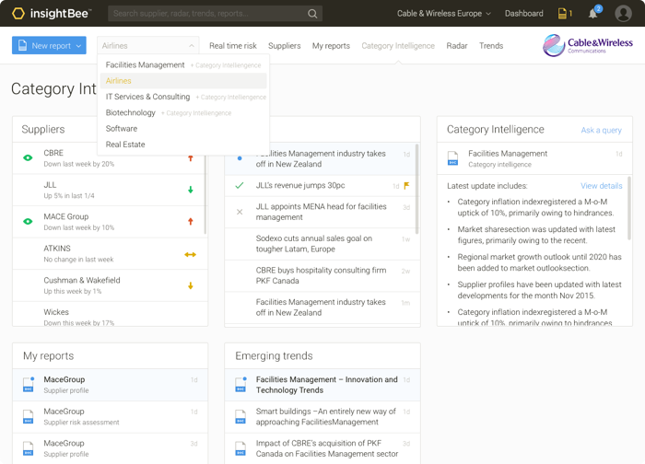The width and height of the screenshot is (645, 464).
Task: Click doc icon for MaceGroup Supplier risk assessment
Action: pyautogui.click(x=28, y=416)
